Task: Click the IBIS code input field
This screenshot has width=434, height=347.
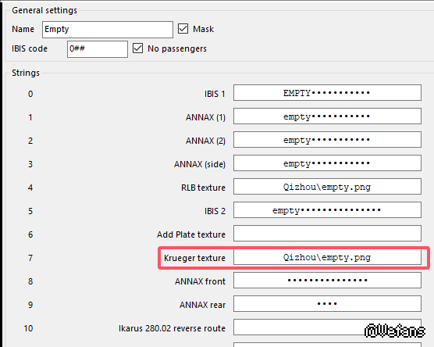Action: (98, 49)
